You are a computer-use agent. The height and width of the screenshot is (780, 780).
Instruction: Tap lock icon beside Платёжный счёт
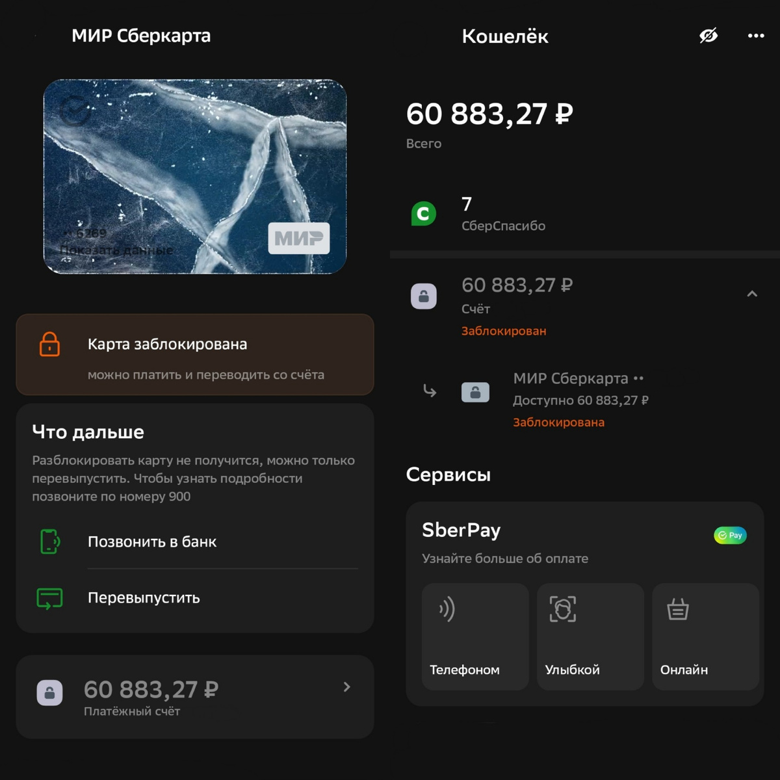49,693
